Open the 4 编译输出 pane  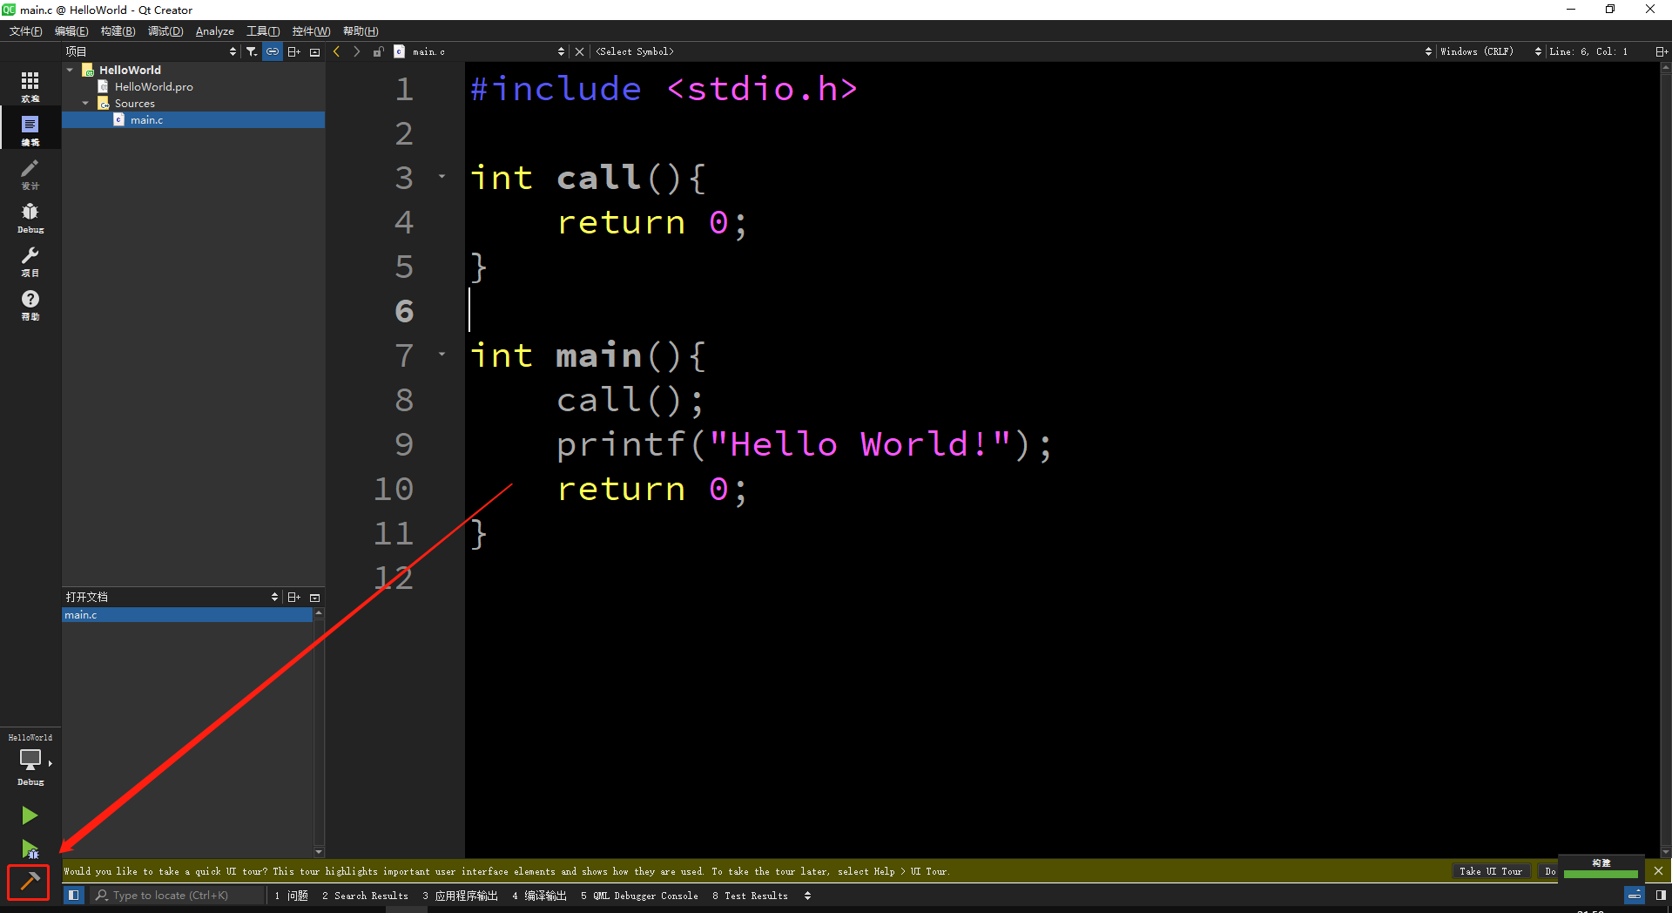539,895
